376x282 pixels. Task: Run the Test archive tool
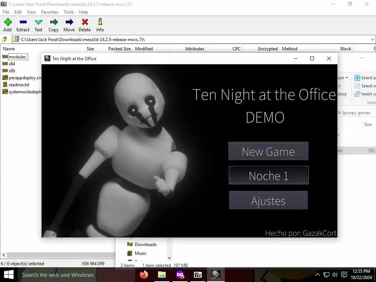click(x=38, y=25)
